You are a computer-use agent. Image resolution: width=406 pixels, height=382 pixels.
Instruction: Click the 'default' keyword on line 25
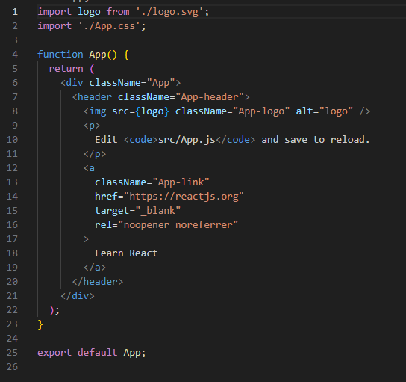[98, 353]
